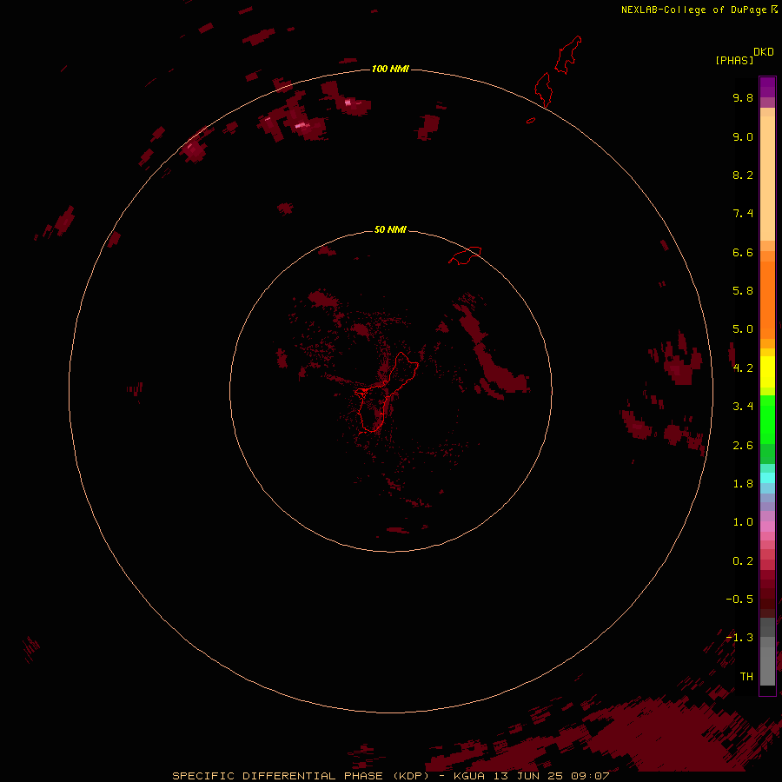Click the 3.4 color scale value
Image resolution: width=782 pixels, height=782 pixels.
(743, 407)
